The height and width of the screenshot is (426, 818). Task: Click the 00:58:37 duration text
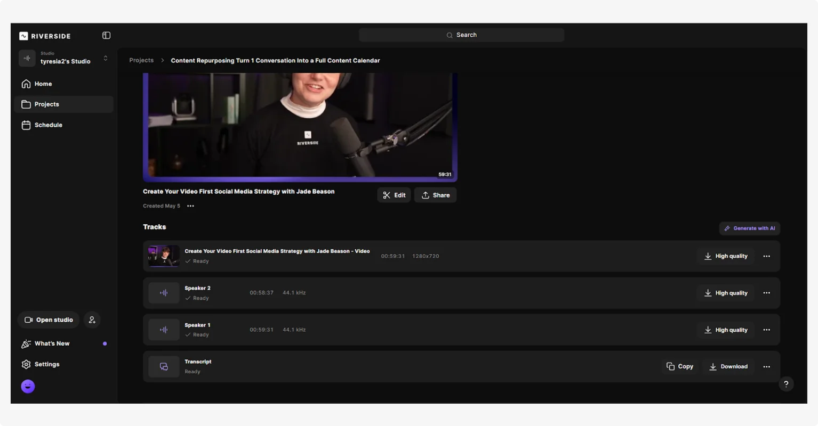pyautogui.click(x=261, y=293)
